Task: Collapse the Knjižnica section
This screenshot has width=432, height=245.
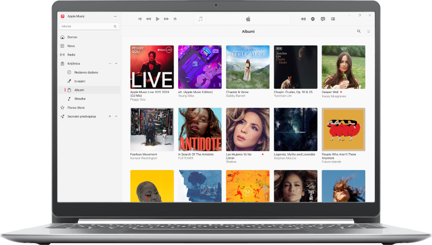Action: tap(116, 63)
